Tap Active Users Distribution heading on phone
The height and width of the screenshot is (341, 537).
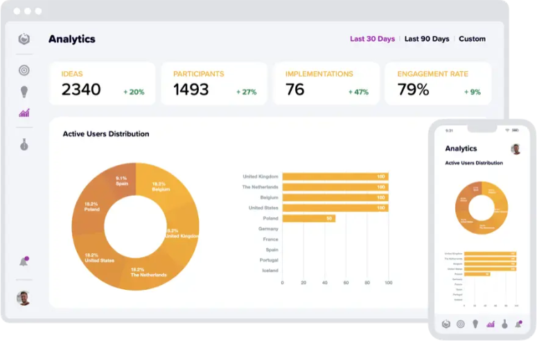(474, 163)
